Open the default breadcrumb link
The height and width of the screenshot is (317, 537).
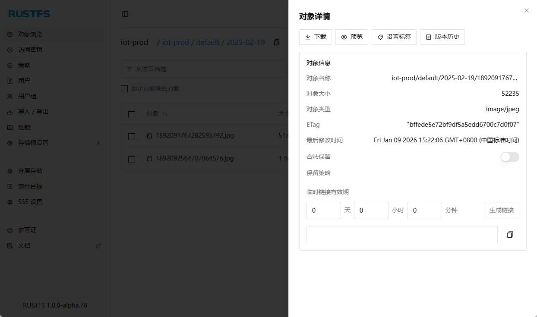coord(208,42)
